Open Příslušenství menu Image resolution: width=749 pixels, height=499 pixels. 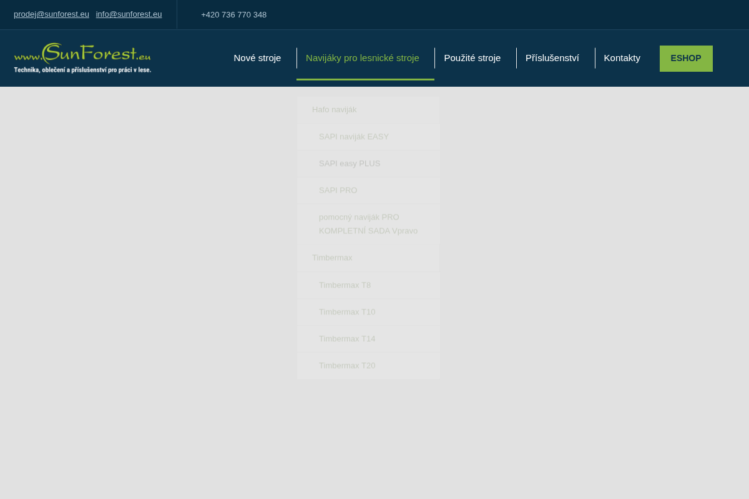[x=552, y=58]
